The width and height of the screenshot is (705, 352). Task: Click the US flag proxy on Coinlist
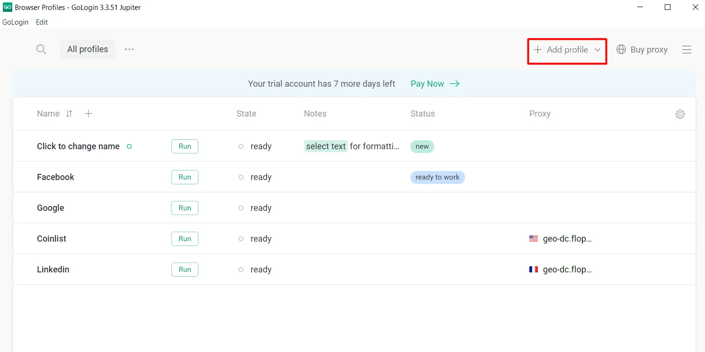534,239
